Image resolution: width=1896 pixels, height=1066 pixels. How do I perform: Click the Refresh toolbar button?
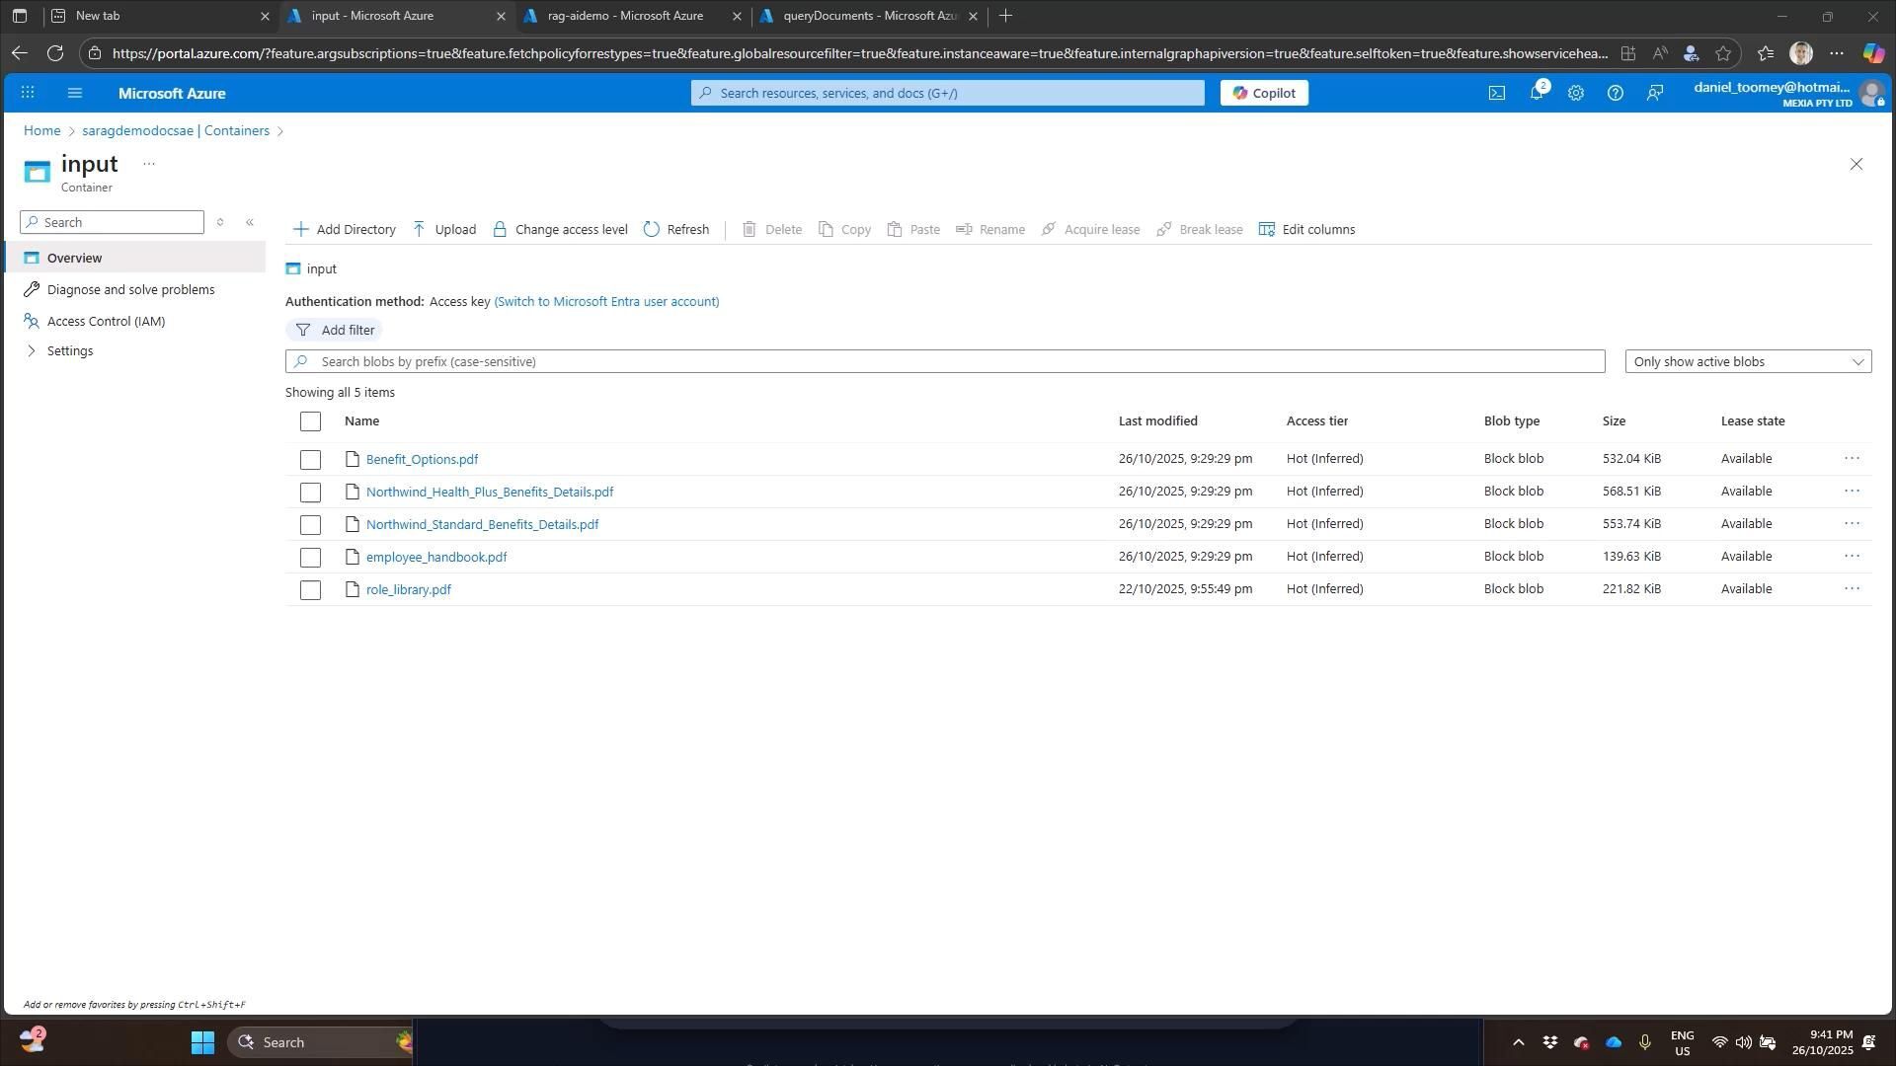676,230
